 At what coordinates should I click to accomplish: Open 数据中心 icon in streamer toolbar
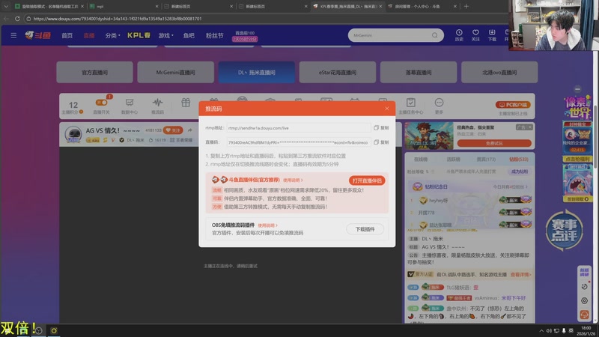(130, 106)
